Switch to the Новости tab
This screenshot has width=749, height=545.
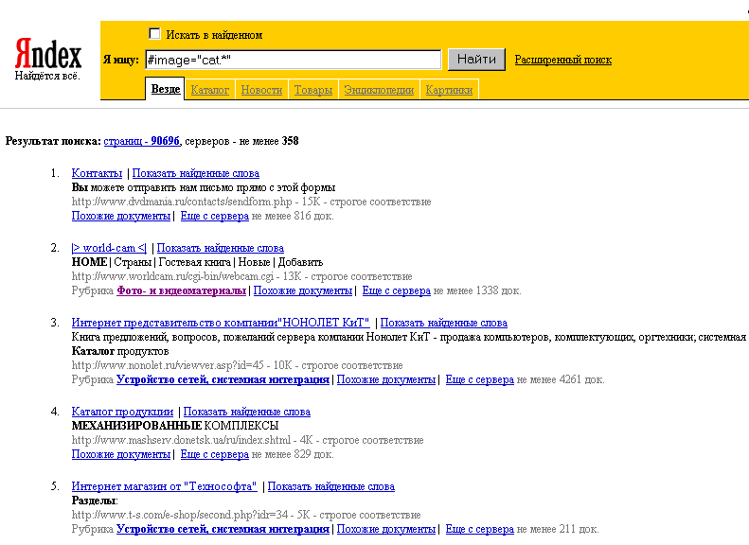point(261,90)
